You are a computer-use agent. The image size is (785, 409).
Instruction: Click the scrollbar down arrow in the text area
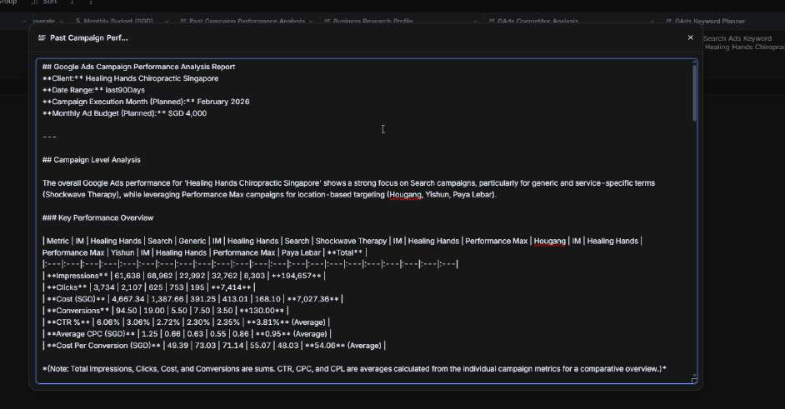694,375
